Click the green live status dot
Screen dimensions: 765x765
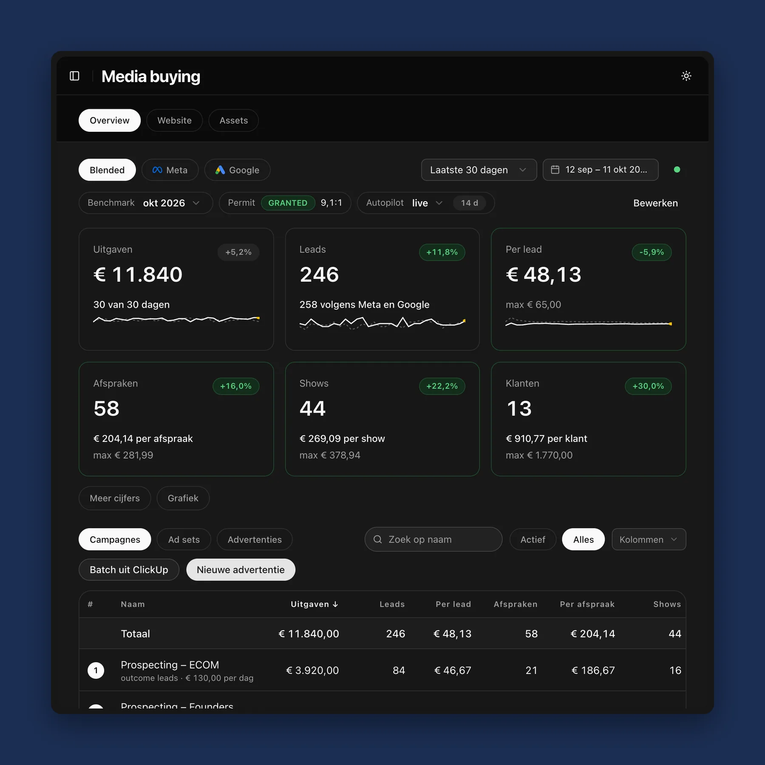677,170
